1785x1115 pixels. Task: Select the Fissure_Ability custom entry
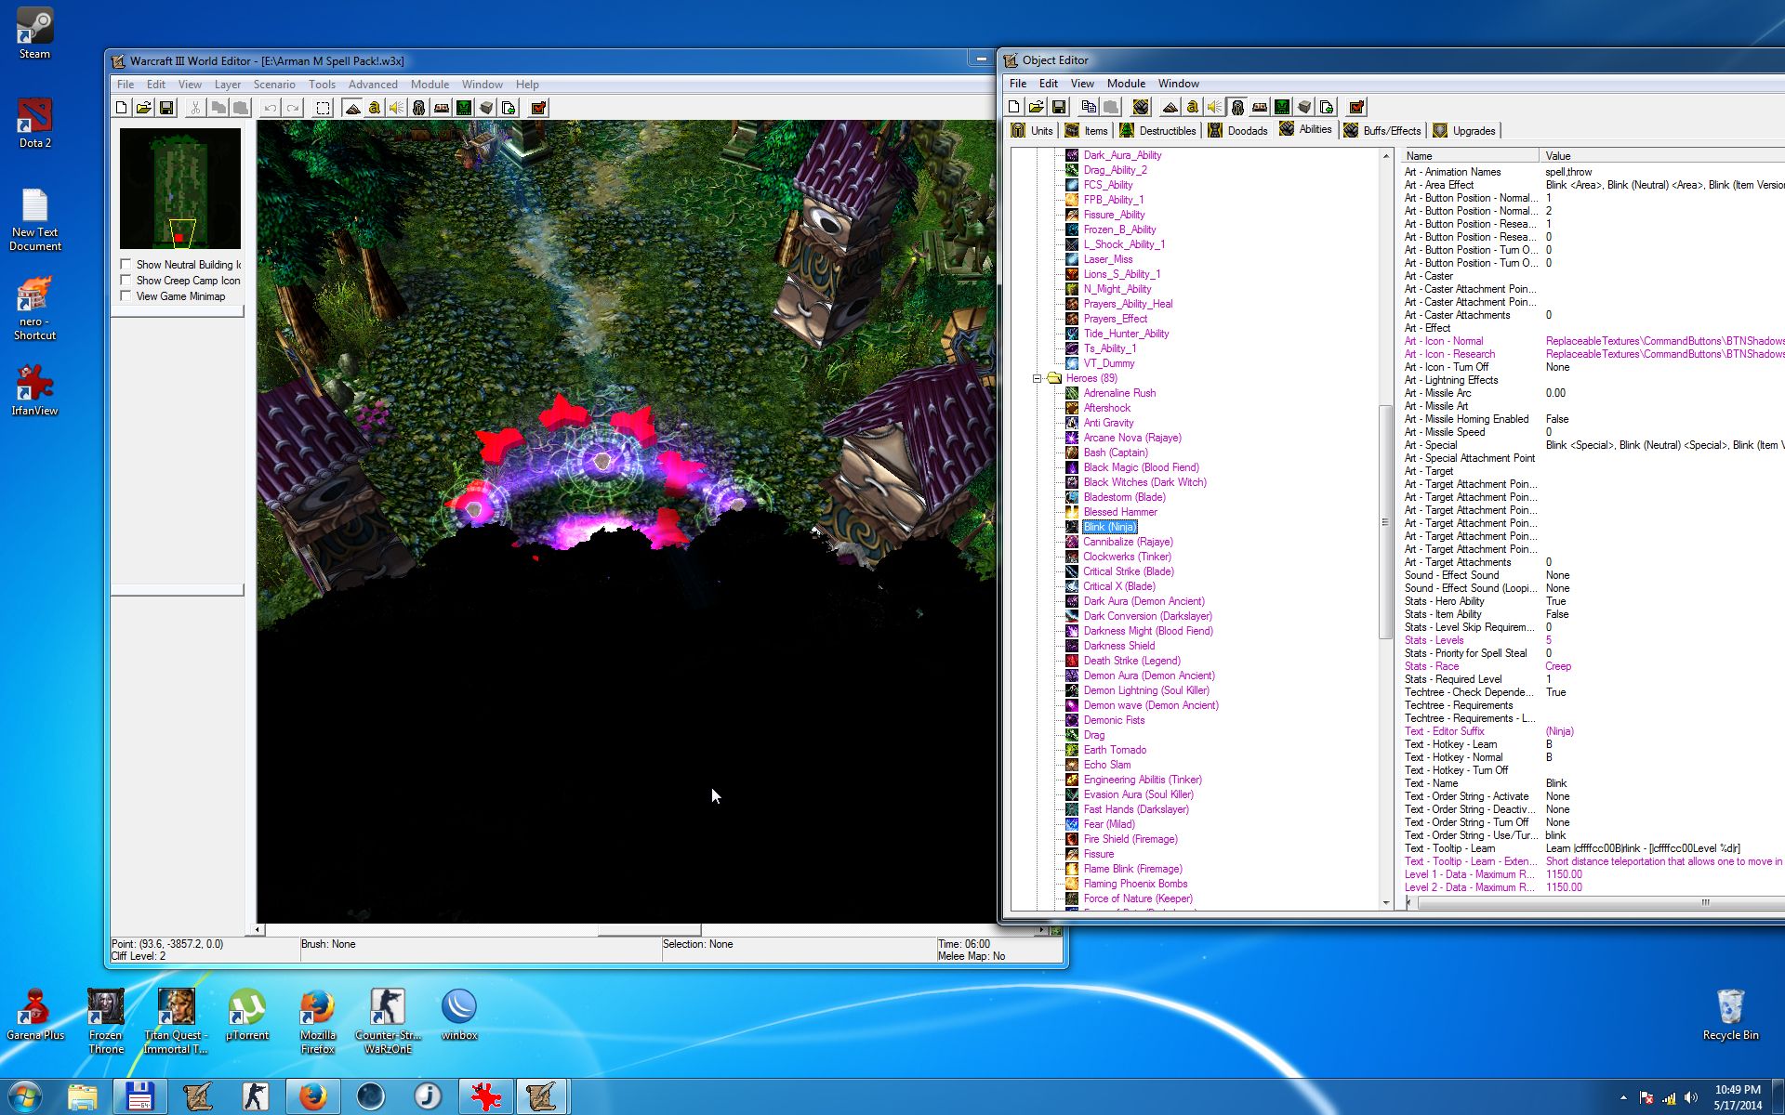(1114, 215)
